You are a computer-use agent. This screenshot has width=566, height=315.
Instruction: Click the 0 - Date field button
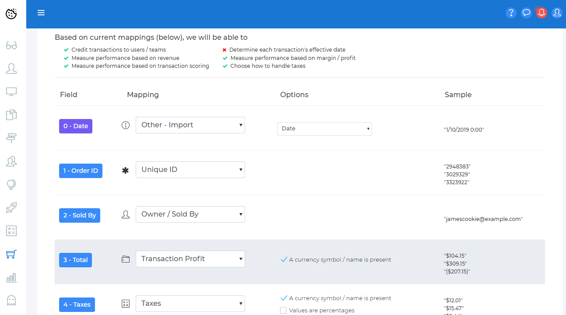tap(76, 126)
